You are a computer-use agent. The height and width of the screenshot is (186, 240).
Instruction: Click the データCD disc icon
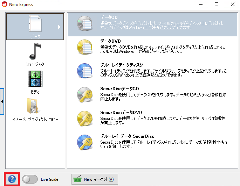click(85, 23)
